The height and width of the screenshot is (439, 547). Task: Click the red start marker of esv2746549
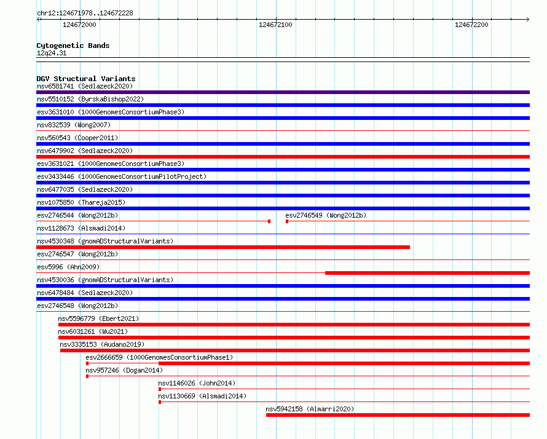(287, 221)
